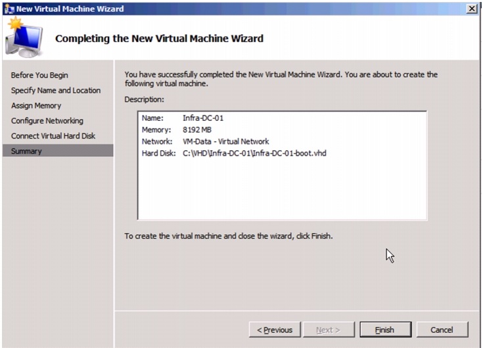483x348 pixels.
Task: Cancel the New Virtual Machine Wizard
Action: pyautogui.click(x=442, y=330)
